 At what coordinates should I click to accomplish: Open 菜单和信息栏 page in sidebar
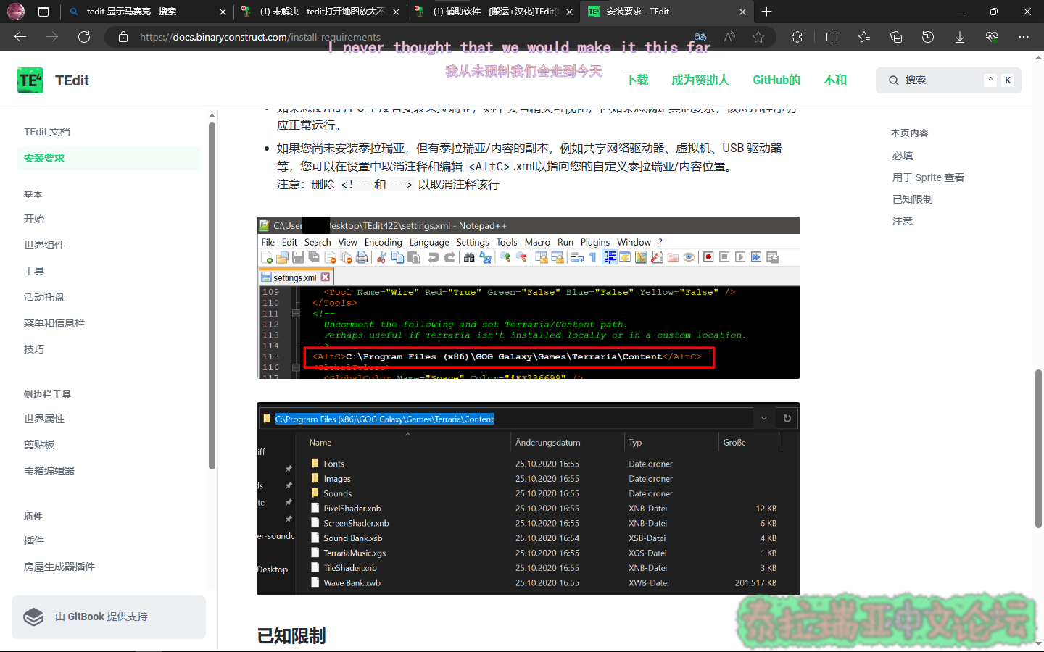coord(54,323)
